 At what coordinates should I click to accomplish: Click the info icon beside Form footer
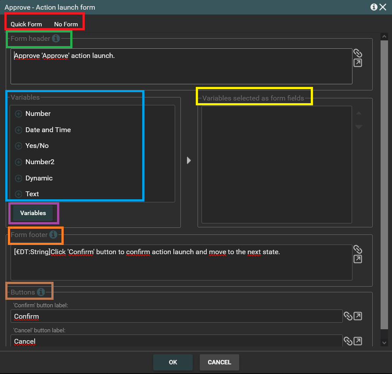(53, 235)
